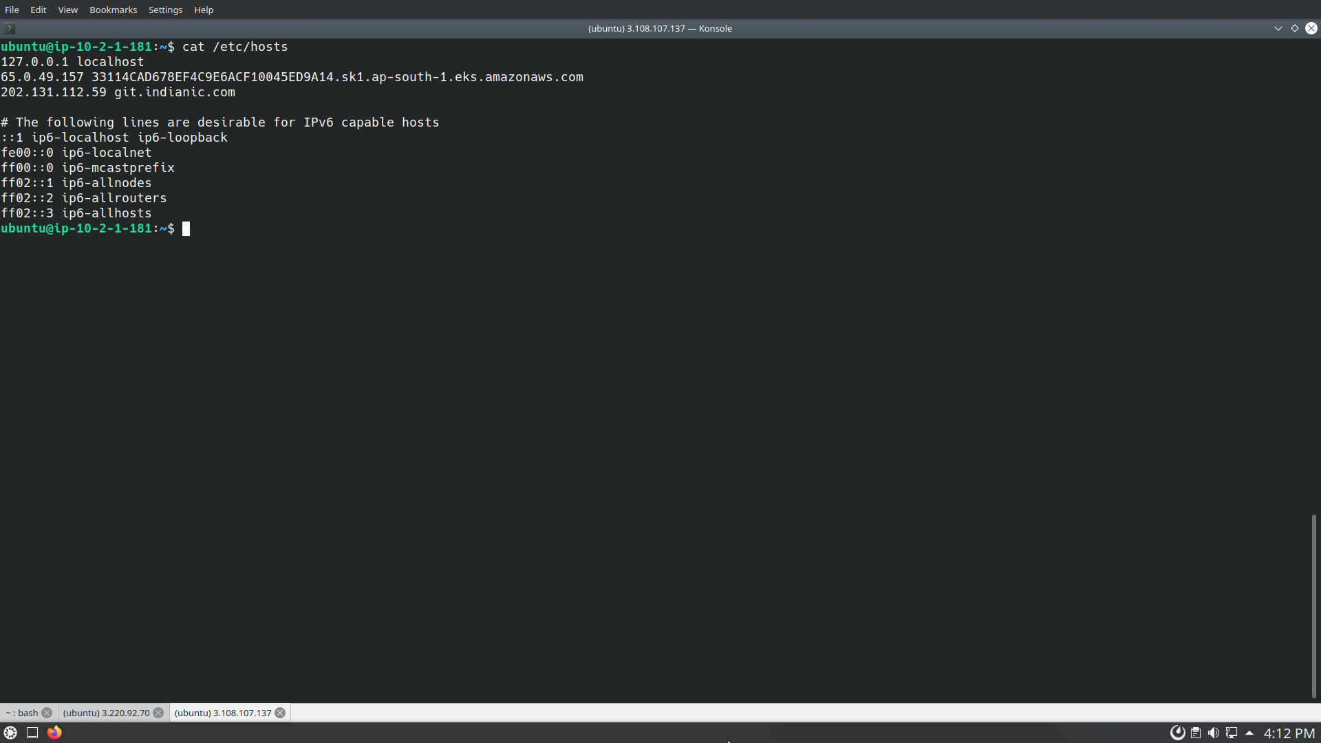Open the volume control icon in system tray
Viewport: 1321px width, 743px height.
click(1212, 733)
